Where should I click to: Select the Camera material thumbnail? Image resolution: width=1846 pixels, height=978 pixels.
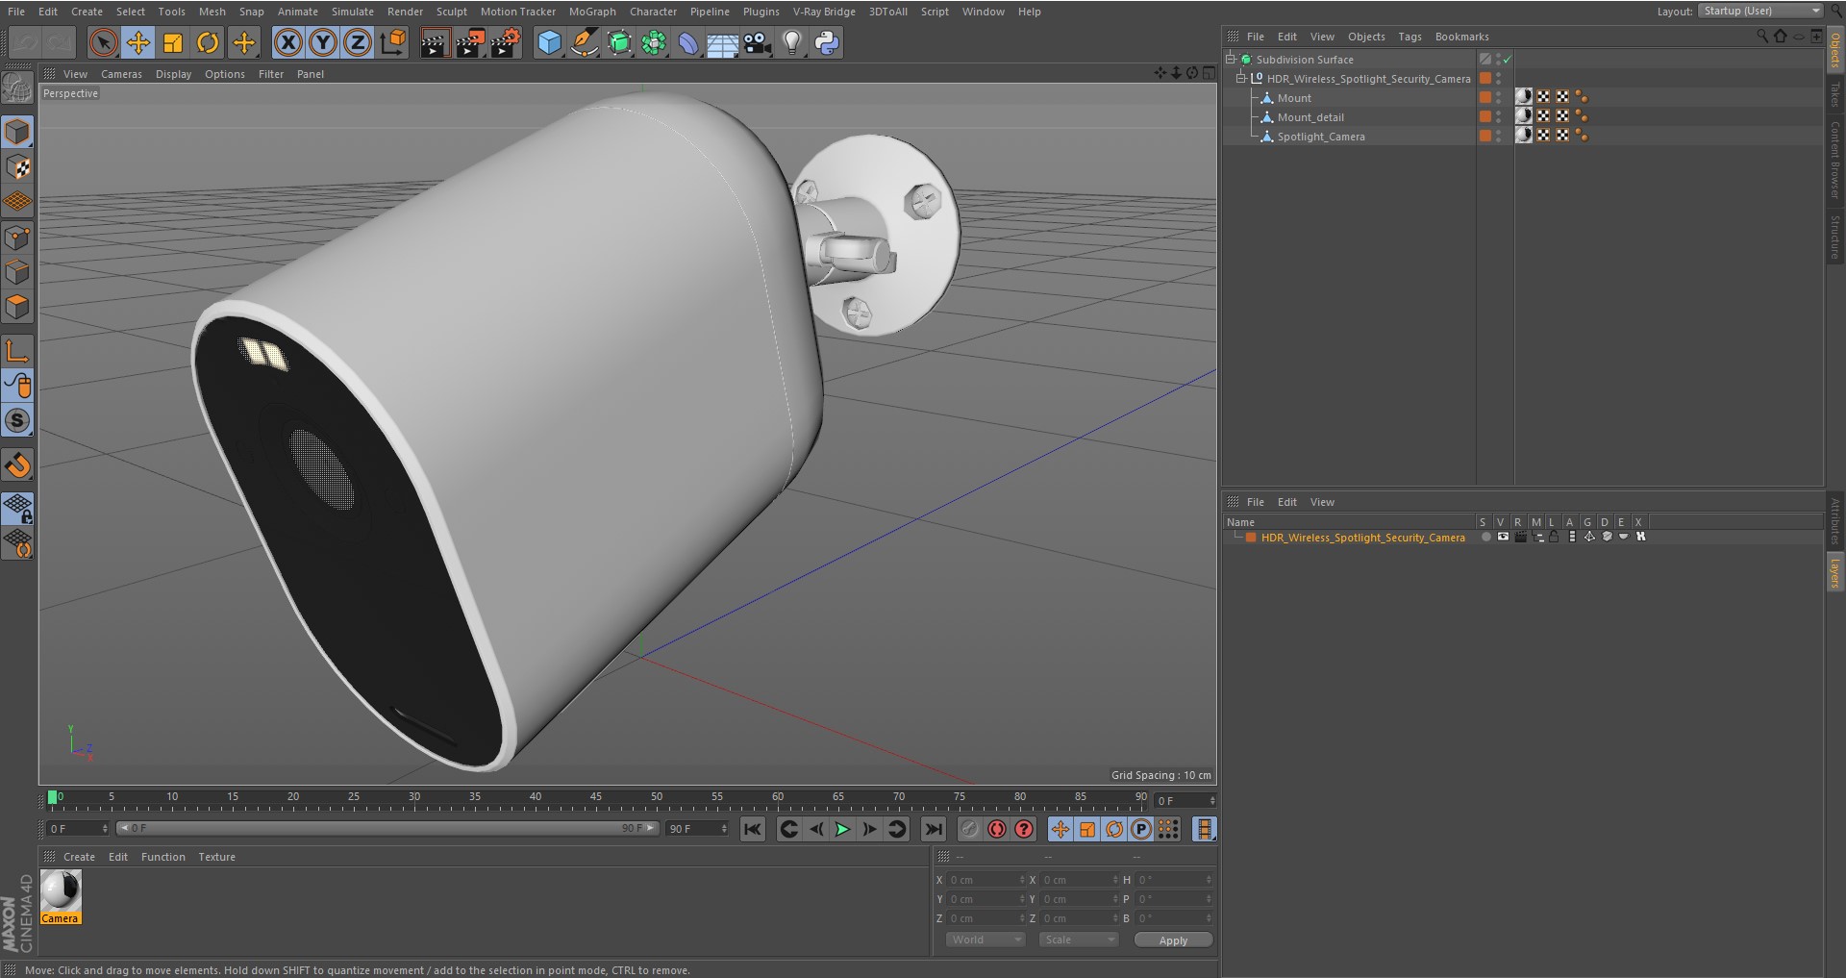pyautogui.click(x=61, y=891)
